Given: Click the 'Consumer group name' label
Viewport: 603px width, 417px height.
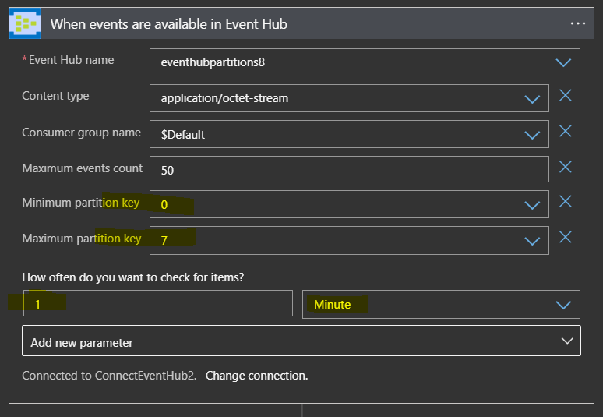Looking at the screenshot, I should [x=82, y=133].
